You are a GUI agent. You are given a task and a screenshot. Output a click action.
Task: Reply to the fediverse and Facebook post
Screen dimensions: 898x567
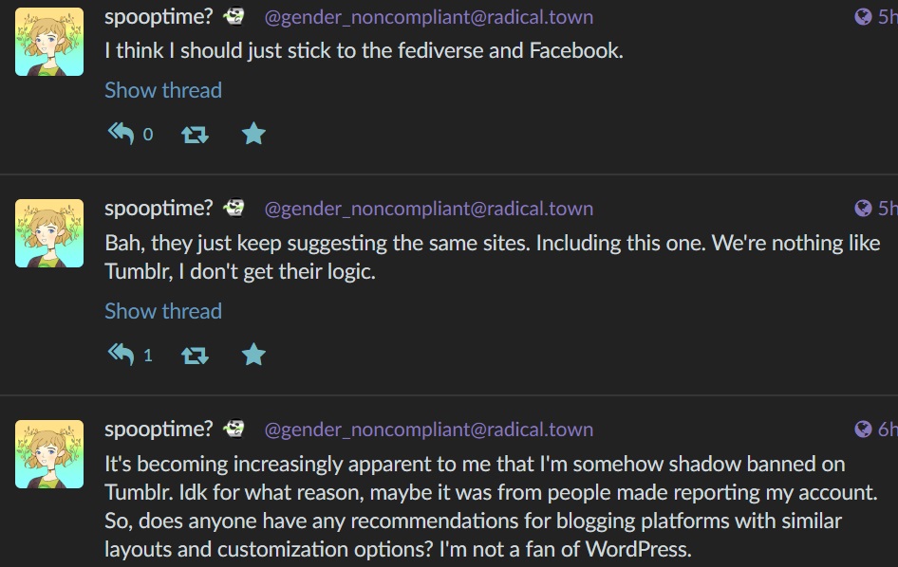(121, 134)
